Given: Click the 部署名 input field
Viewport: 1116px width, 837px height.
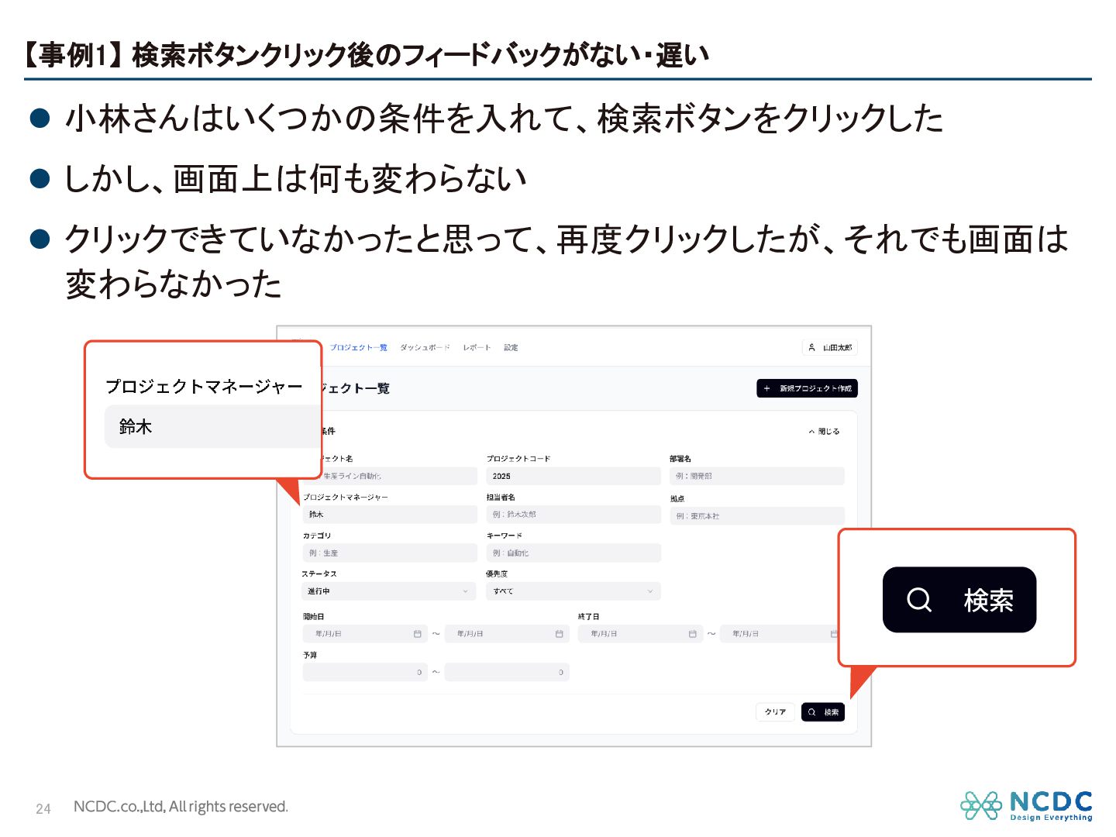Looking at the screenshot, I should pyautogui.click(x=757, y=476).
